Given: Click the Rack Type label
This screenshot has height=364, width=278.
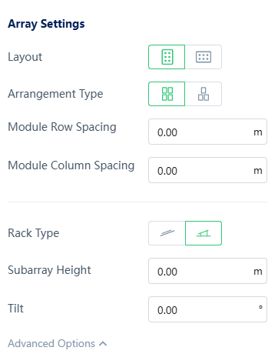Looking at the screenshot, I should point(33,233).
